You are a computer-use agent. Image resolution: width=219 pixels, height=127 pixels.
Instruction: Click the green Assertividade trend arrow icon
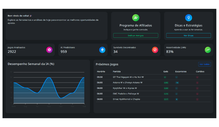[x=208, y=50]
